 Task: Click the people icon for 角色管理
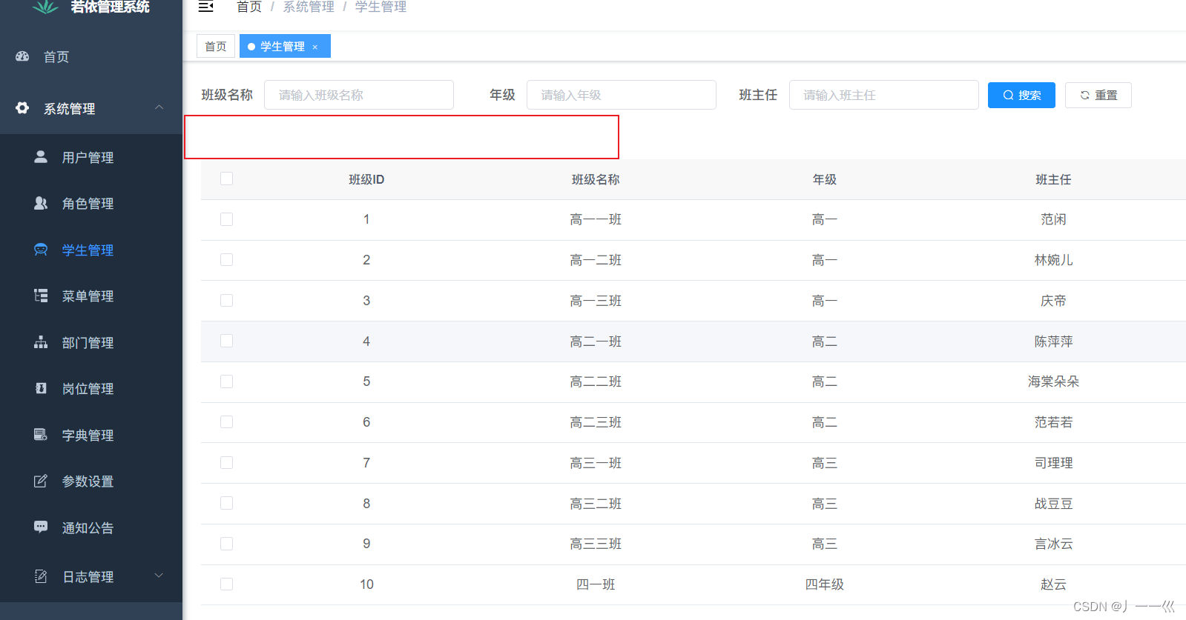click(41, 203)
